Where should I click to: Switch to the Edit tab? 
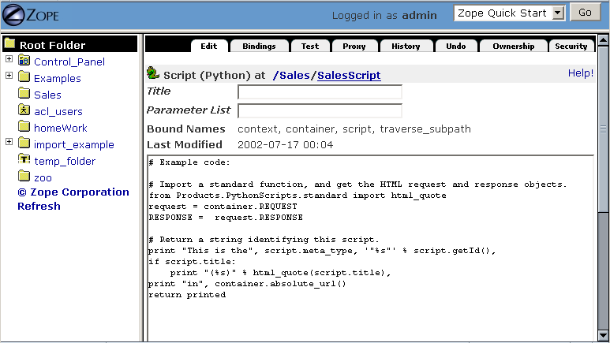209,47
